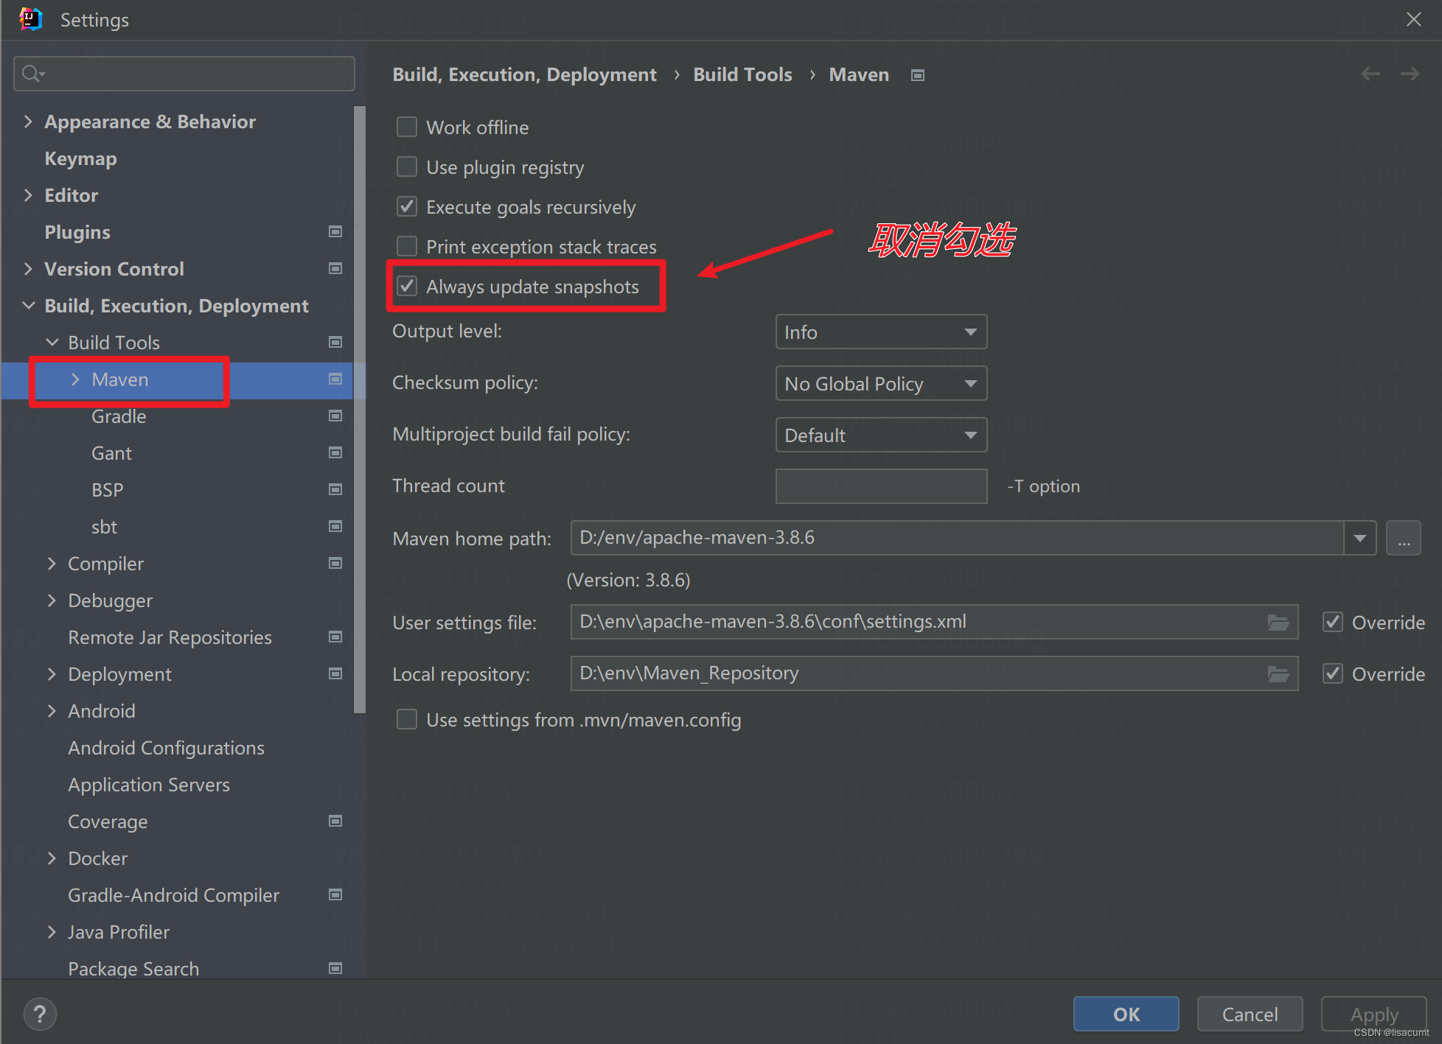This screenshot has width=1442, height=1044.
Task: Click Build Tools breadcrumb link
Action: pos(742,74)
